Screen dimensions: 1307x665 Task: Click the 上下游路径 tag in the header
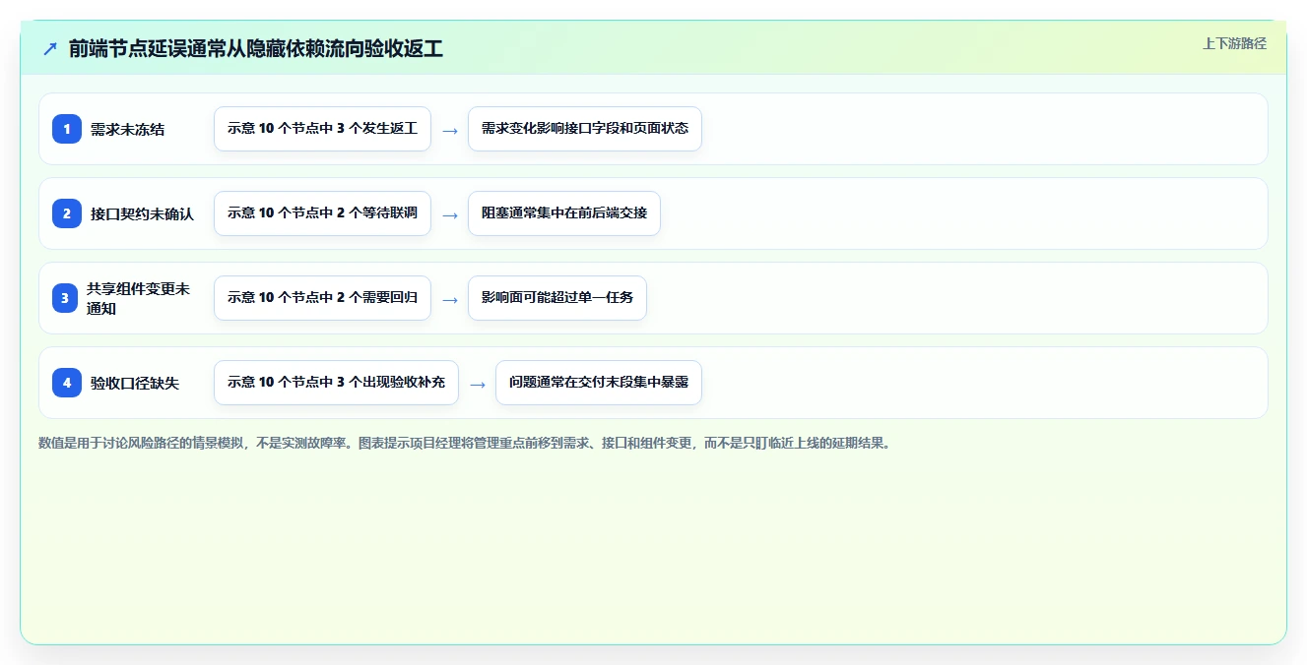[x=1234, y=43]
